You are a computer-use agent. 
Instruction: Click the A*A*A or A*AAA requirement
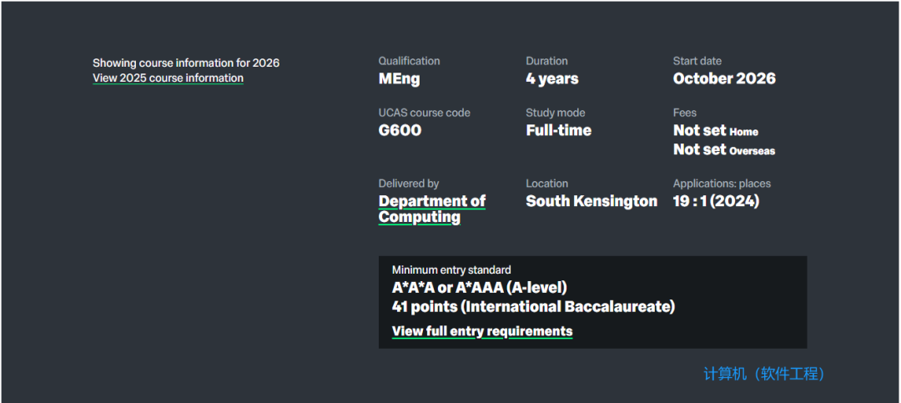click(479, 288)
